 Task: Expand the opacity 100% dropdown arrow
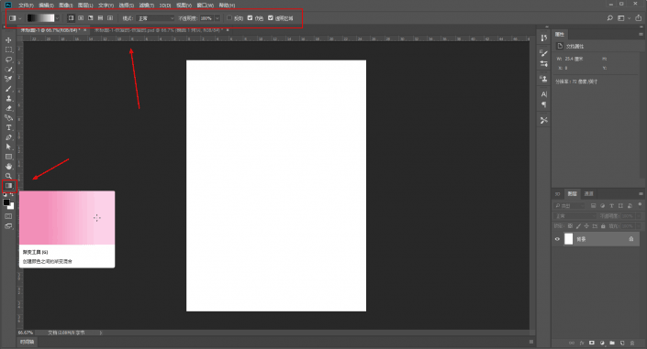[x=217, y=18]
